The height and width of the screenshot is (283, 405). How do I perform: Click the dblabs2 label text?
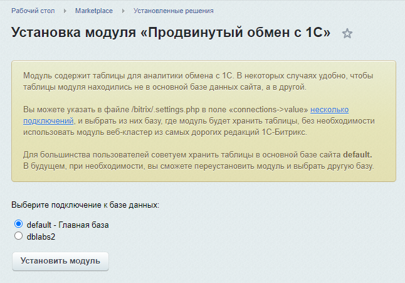[x=41, y=237]
